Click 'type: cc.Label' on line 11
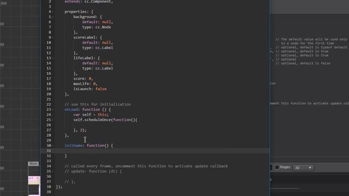349x196 pixels. 98,48
